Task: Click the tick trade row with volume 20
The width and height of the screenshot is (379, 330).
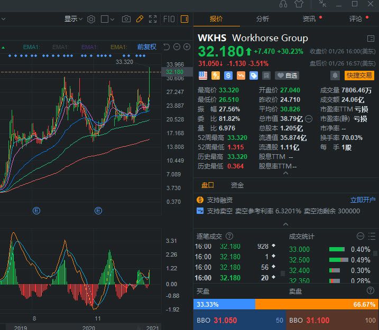Action: tap(235, 278)
